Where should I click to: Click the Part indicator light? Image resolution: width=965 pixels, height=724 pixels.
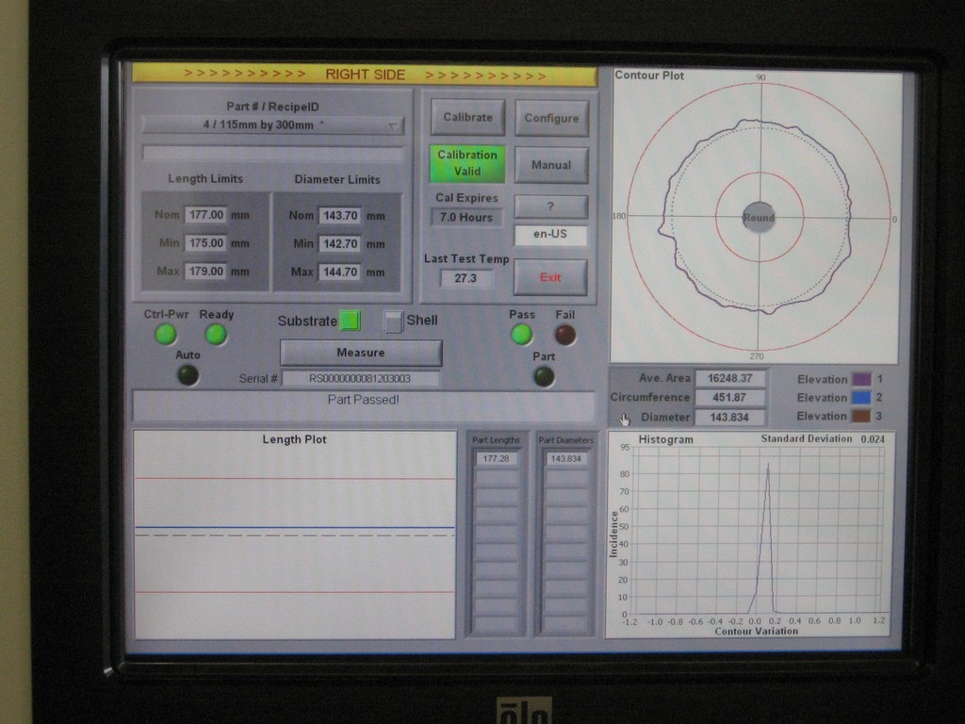click(544, 376)
